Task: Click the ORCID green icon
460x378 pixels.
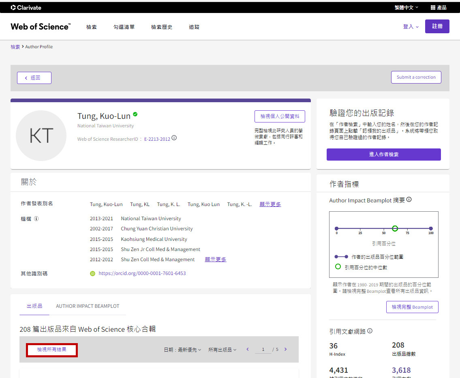Action: click(x=93, y=273)
